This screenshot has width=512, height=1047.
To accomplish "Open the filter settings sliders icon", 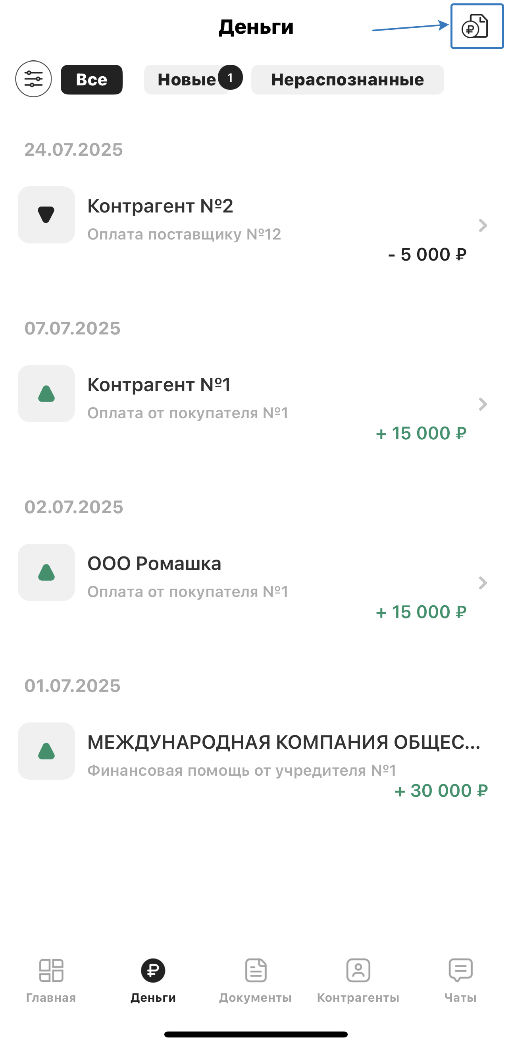I will [x=33, y=79].
